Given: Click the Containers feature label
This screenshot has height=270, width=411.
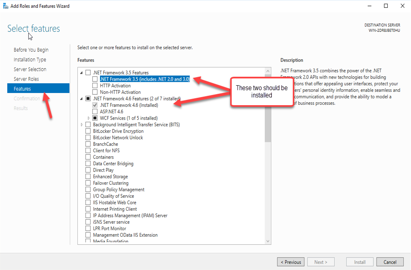Looking at the screenshot, I should [103, 157].
